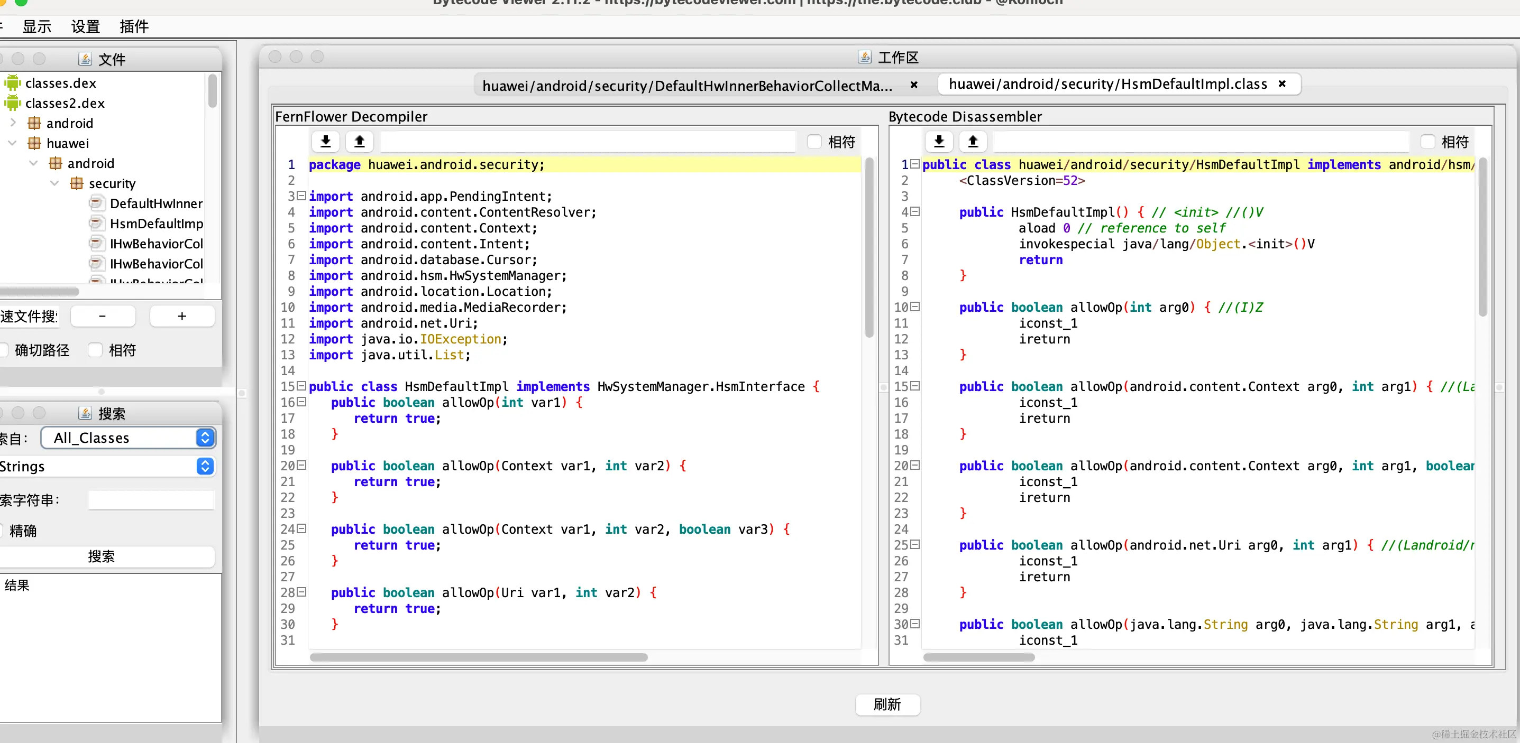The image size is (1520, 743).
Task: Close the HsmDefaultImpl.class tab
Action: [x=1281, y=83]
